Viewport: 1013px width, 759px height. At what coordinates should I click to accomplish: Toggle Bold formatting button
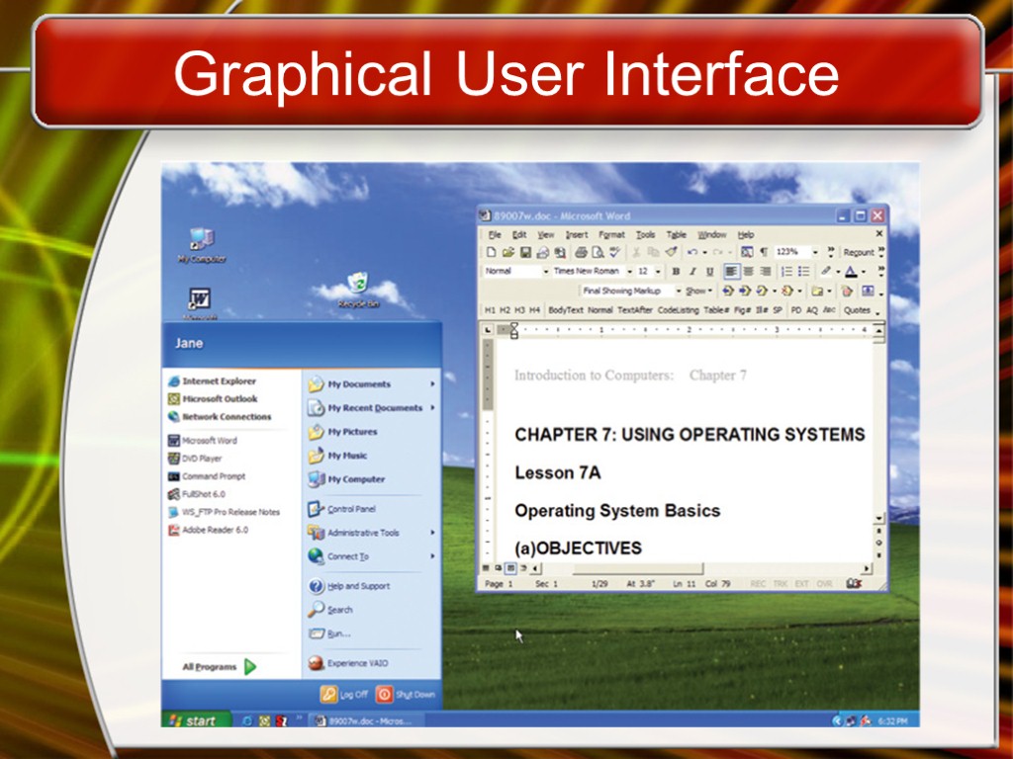[x=676, y=272]
